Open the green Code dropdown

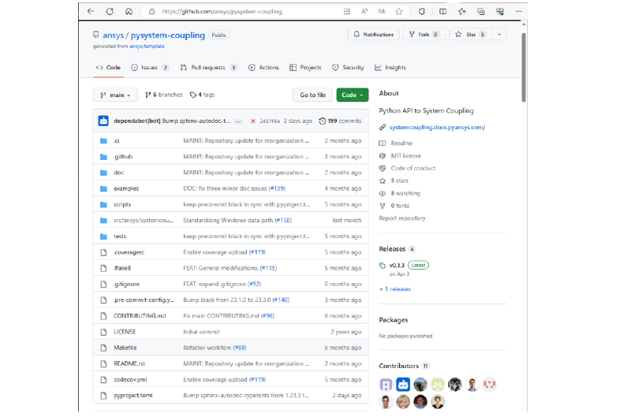(352, 95)
